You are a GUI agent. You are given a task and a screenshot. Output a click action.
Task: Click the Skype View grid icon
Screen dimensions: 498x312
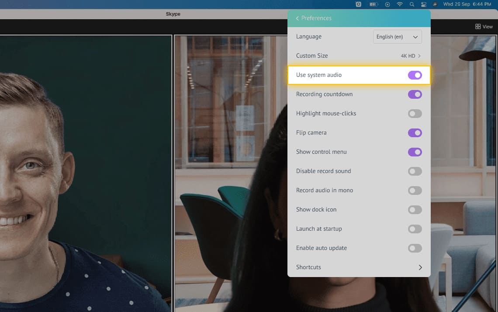[x=478, y=27]
